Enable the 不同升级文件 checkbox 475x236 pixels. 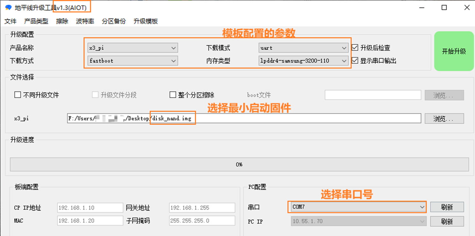click(x=18, y=95)
